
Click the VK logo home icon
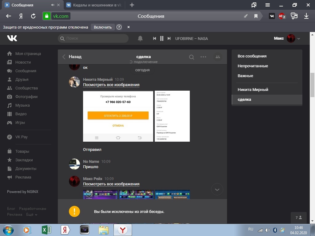(x=12, y=38)
